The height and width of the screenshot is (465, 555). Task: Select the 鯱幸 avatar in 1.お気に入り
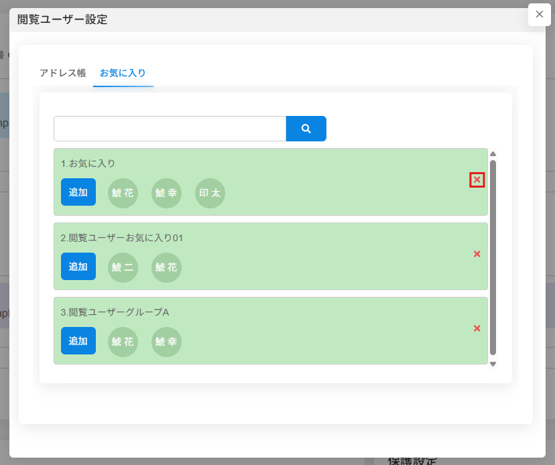[x=166, y=193]
